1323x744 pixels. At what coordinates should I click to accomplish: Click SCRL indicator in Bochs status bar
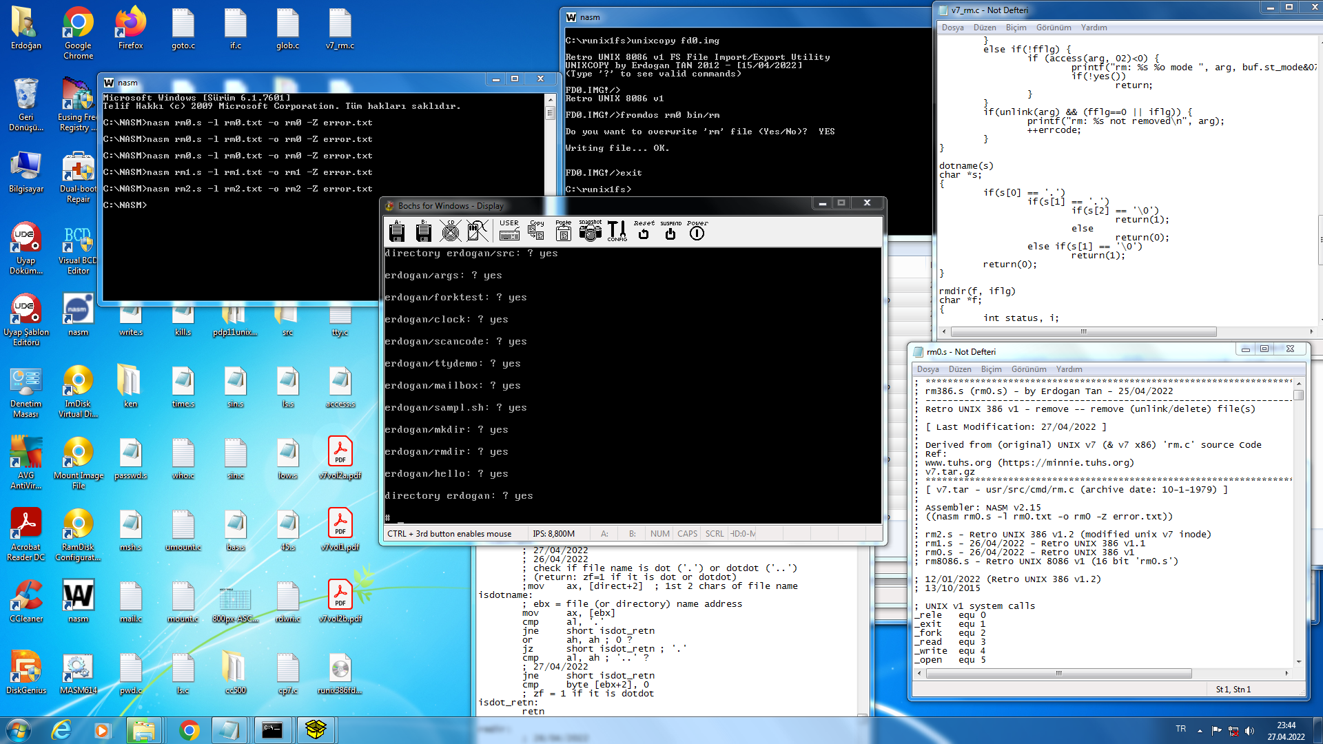pos(715,534)
